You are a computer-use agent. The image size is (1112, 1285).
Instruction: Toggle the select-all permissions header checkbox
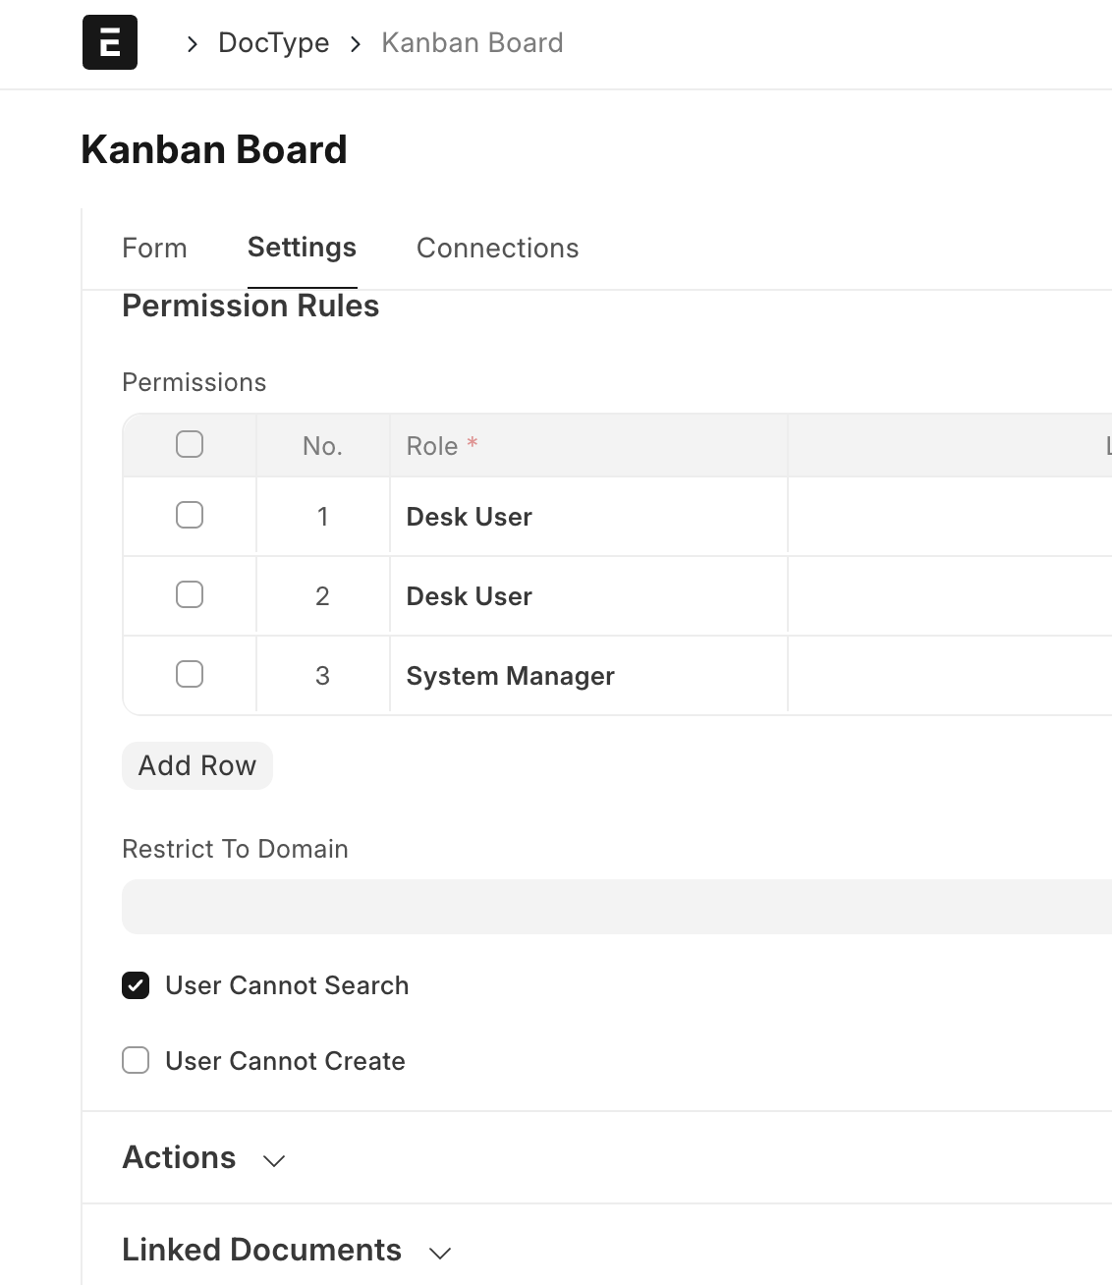190,444
